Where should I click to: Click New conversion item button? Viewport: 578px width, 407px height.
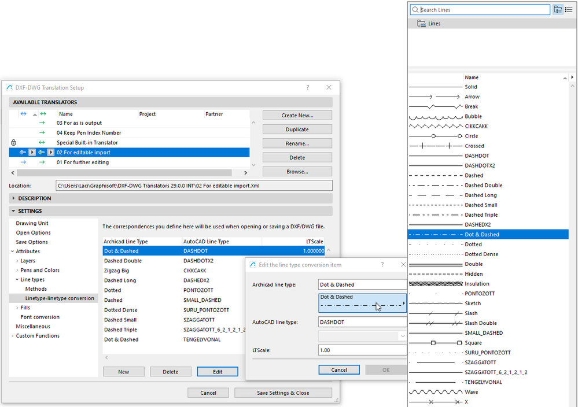[x=123, y=372]
